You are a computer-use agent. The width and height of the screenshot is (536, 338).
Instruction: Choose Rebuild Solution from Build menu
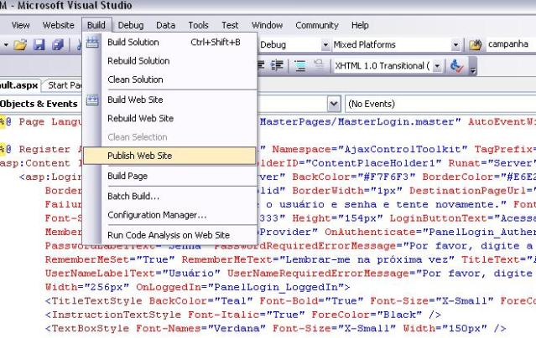138,61
